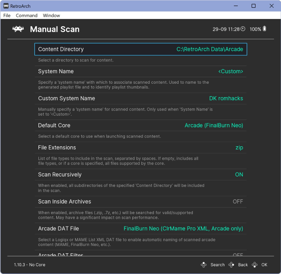Select the Content Directory row

(x=140, y=49)
